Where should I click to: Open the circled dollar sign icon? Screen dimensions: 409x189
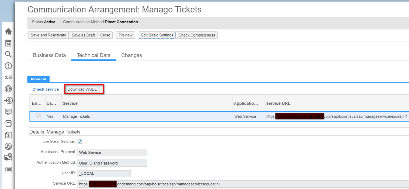pyautogui.click(x=8, y=89)
